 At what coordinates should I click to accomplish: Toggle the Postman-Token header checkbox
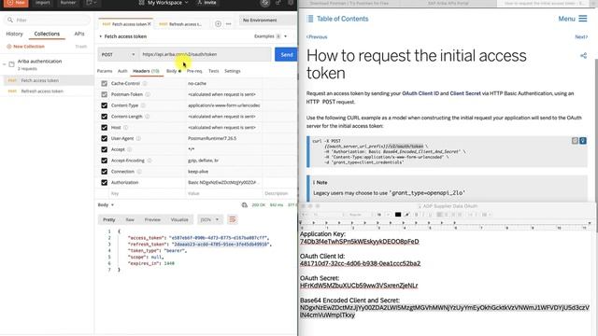[104, 94]
